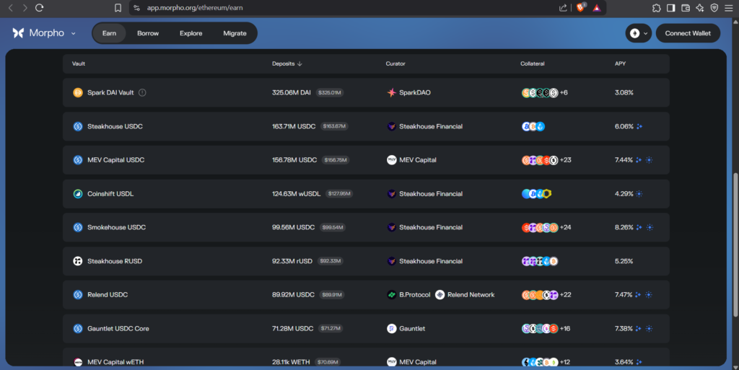Open the Spark DAI Vault row
Screen dimensions: 739x370
(366, 93)
